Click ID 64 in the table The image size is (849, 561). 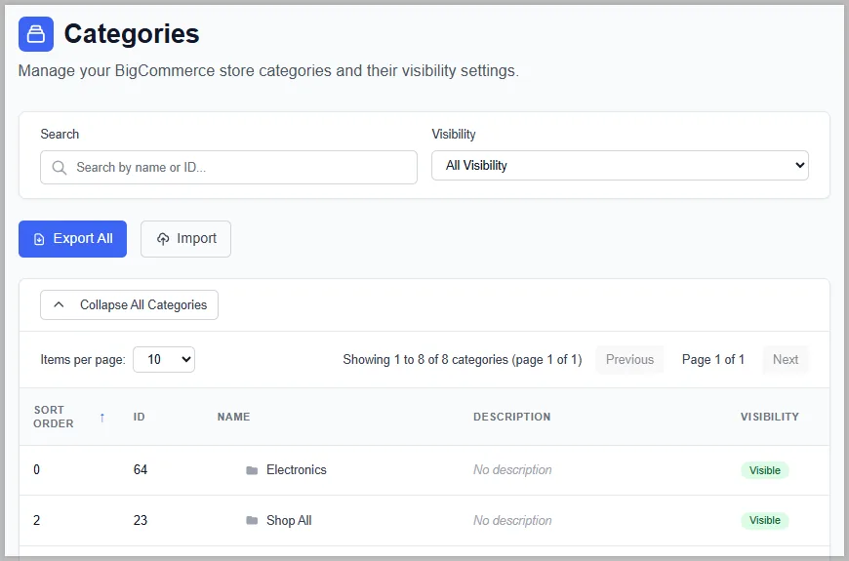[141, 470]
